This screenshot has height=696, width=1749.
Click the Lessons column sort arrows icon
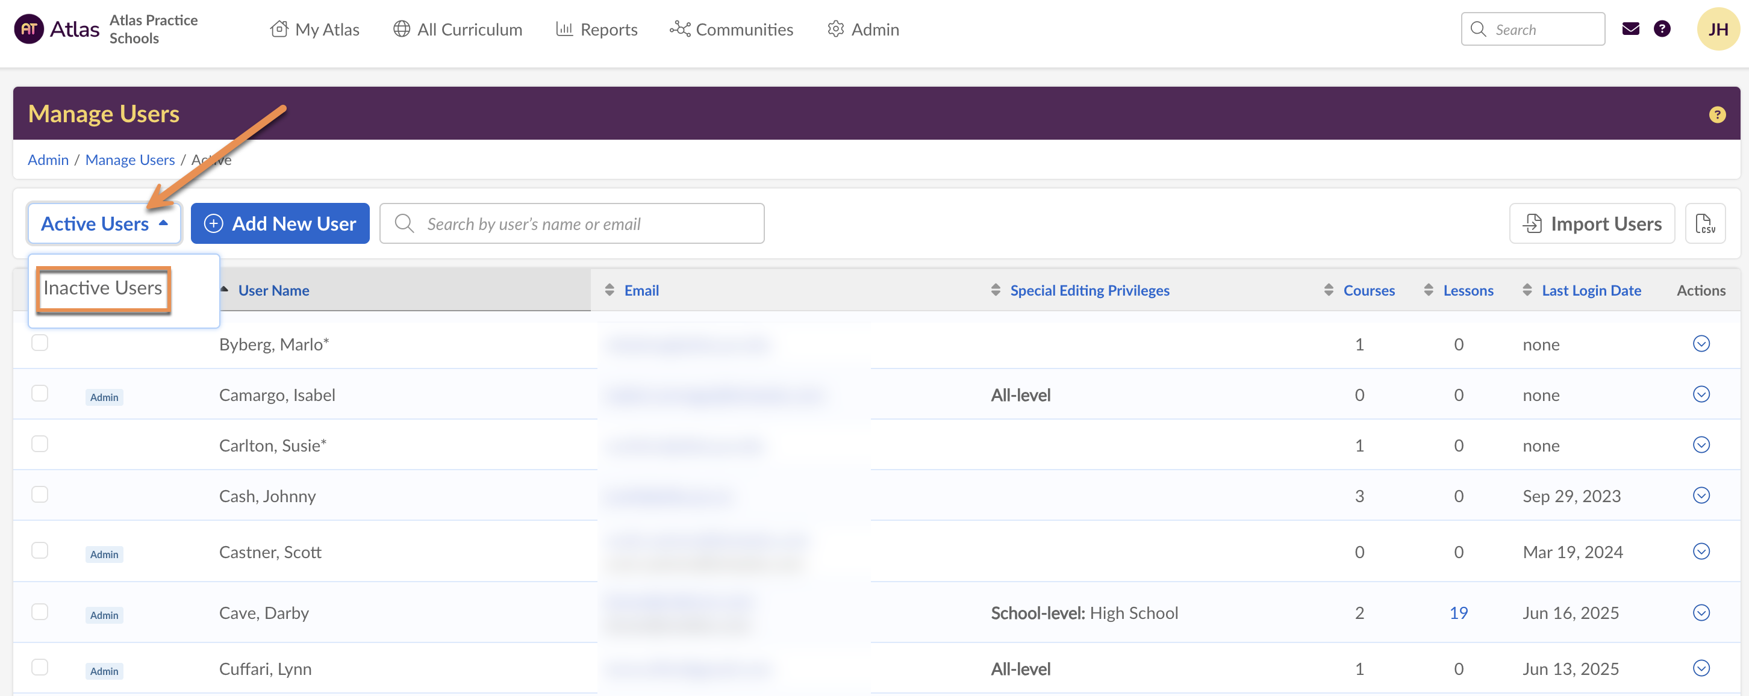tap(1428, 290)
